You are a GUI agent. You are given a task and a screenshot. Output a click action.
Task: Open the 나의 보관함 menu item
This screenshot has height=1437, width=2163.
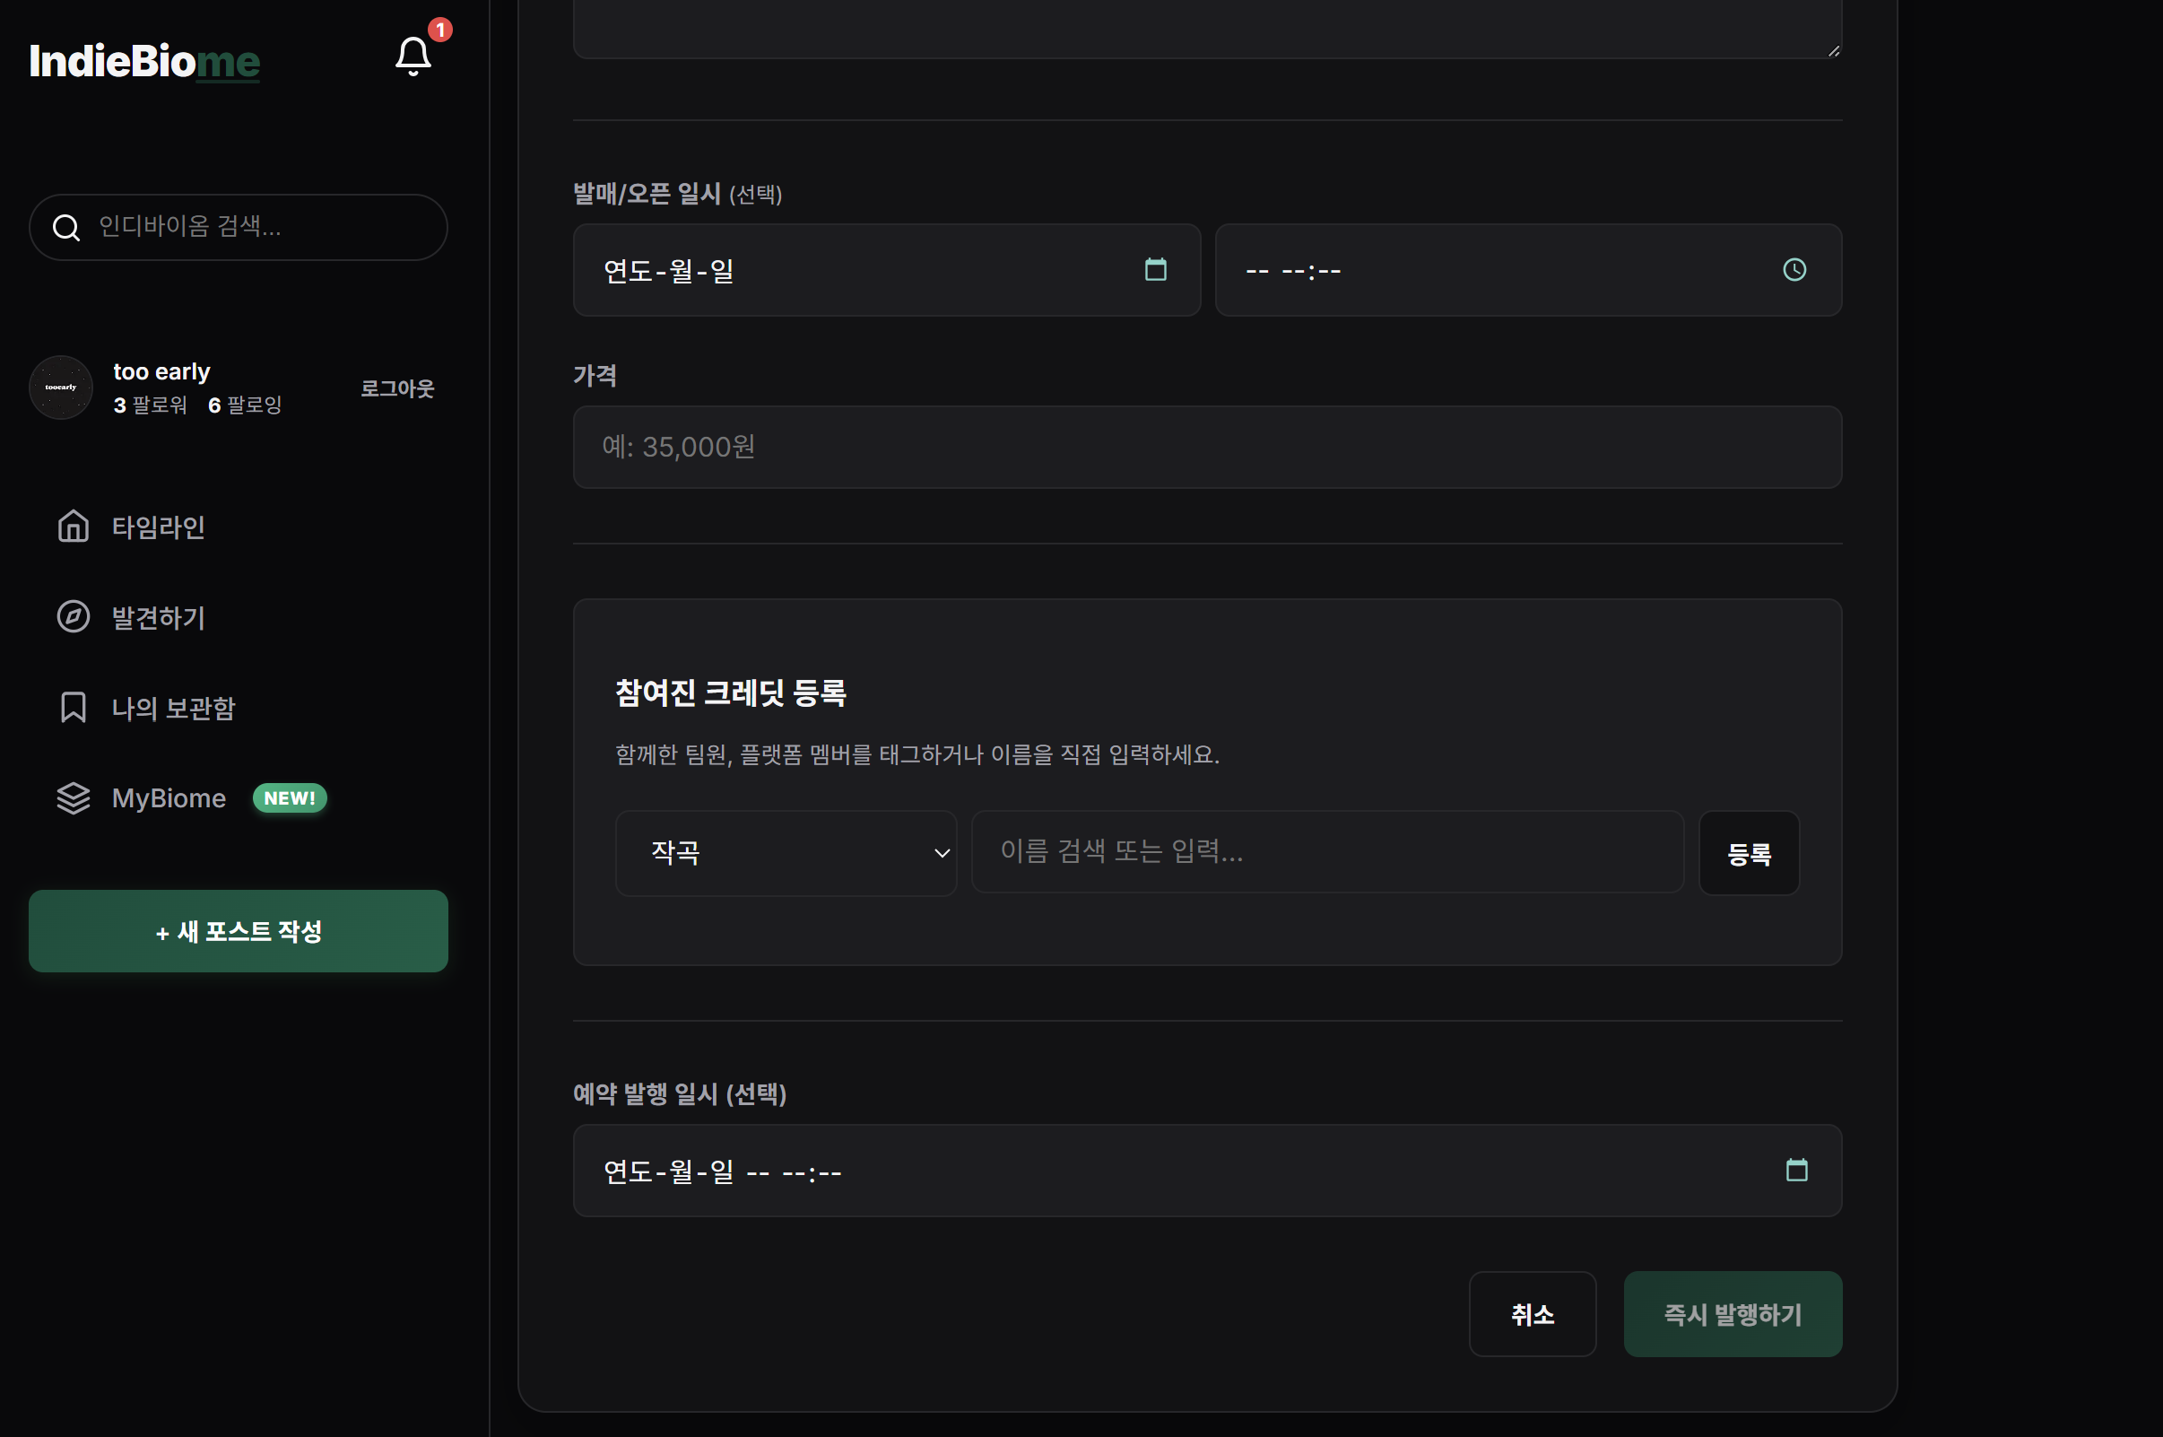tap(173, 708)
